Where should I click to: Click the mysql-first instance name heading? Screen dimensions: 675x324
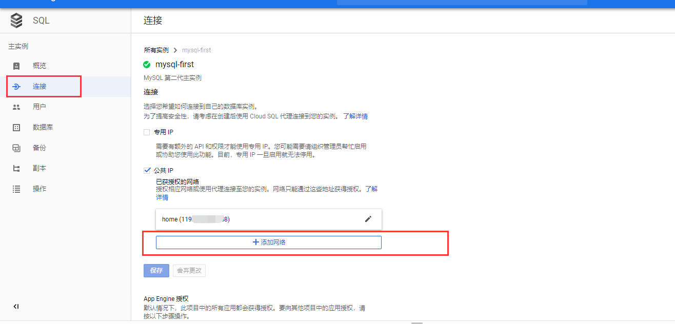(x=174, y=65)
